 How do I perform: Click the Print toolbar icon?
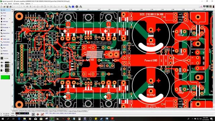coord(10,7)
